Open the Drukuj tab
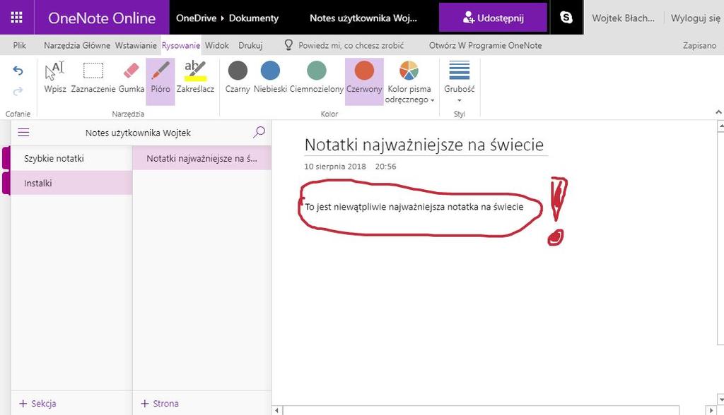The image size is (724, 415). click(250, 45)
